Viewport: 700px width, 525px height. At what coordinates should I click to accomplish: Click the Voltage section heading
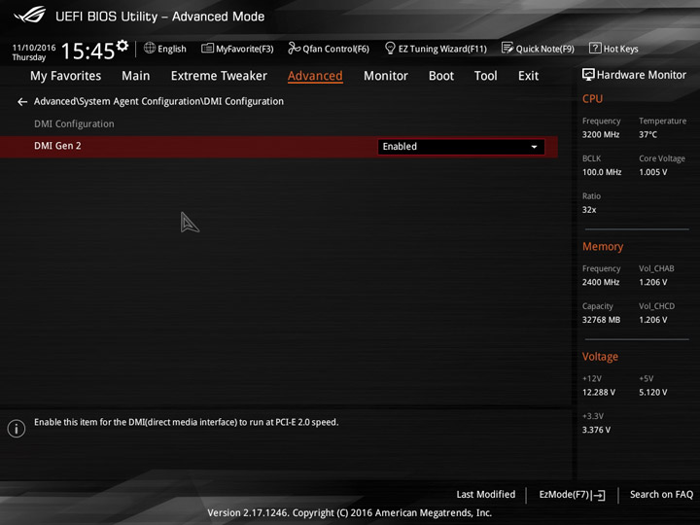(x=600, y=357)
